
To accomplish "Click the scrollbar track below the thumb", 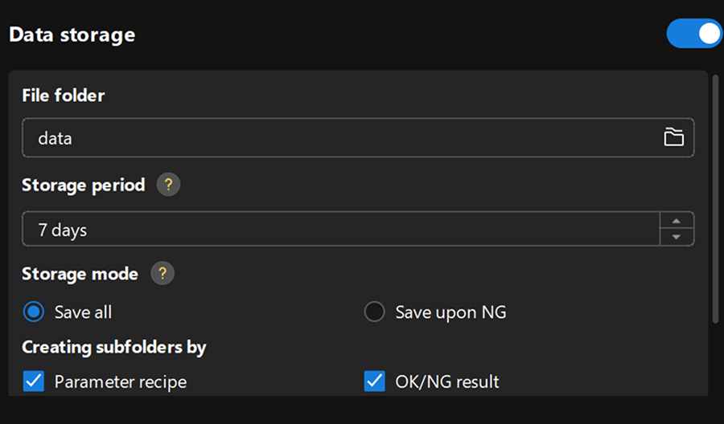I will [x=715, y=361].
